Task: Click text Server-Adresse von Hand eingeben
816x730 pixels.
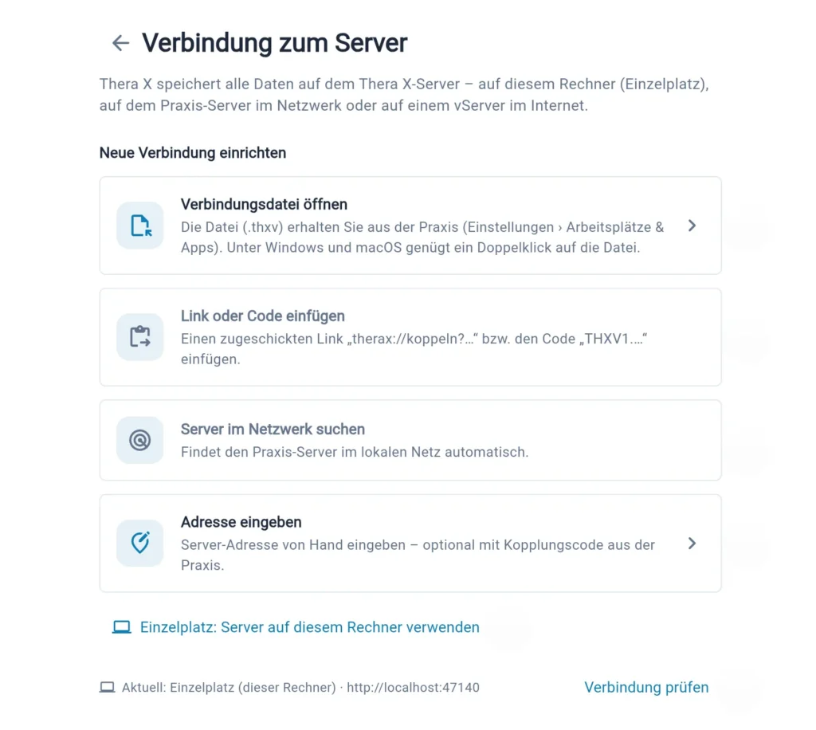Action: (418, 555)
